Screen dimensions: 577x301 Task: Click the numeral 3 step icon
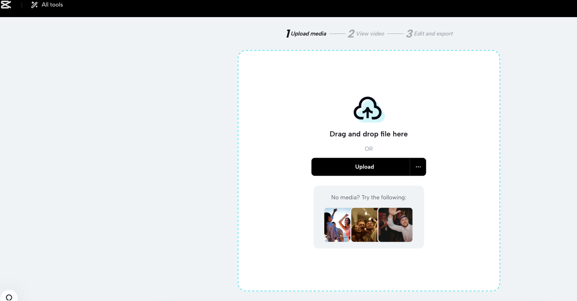409,33
